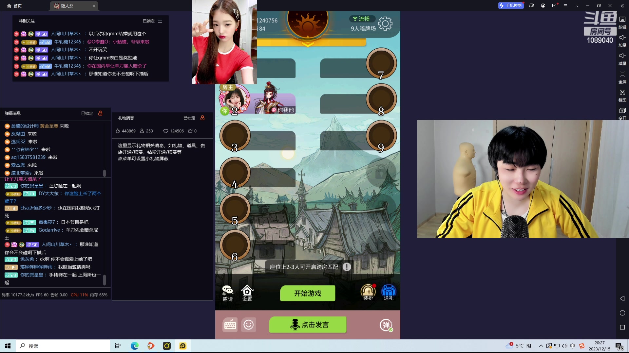Open room 设置 house icon
Image resolution: width=629 pixels, height=353 pixels.
point(247,293)
